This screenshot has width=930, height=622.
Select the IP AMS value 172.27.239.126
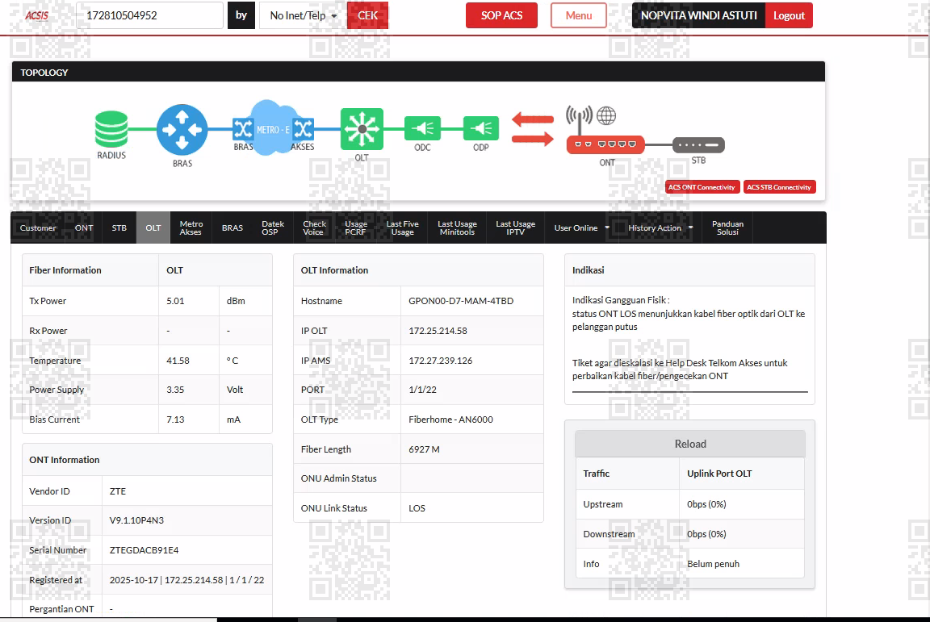(441, 361)
